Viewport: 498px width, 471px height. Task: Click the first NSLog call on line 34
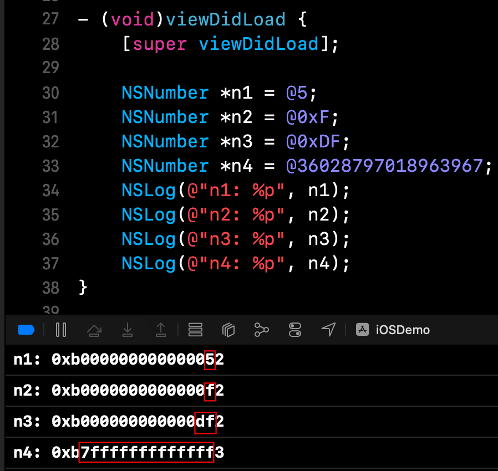pyautogui.click(x=149, y=191)
